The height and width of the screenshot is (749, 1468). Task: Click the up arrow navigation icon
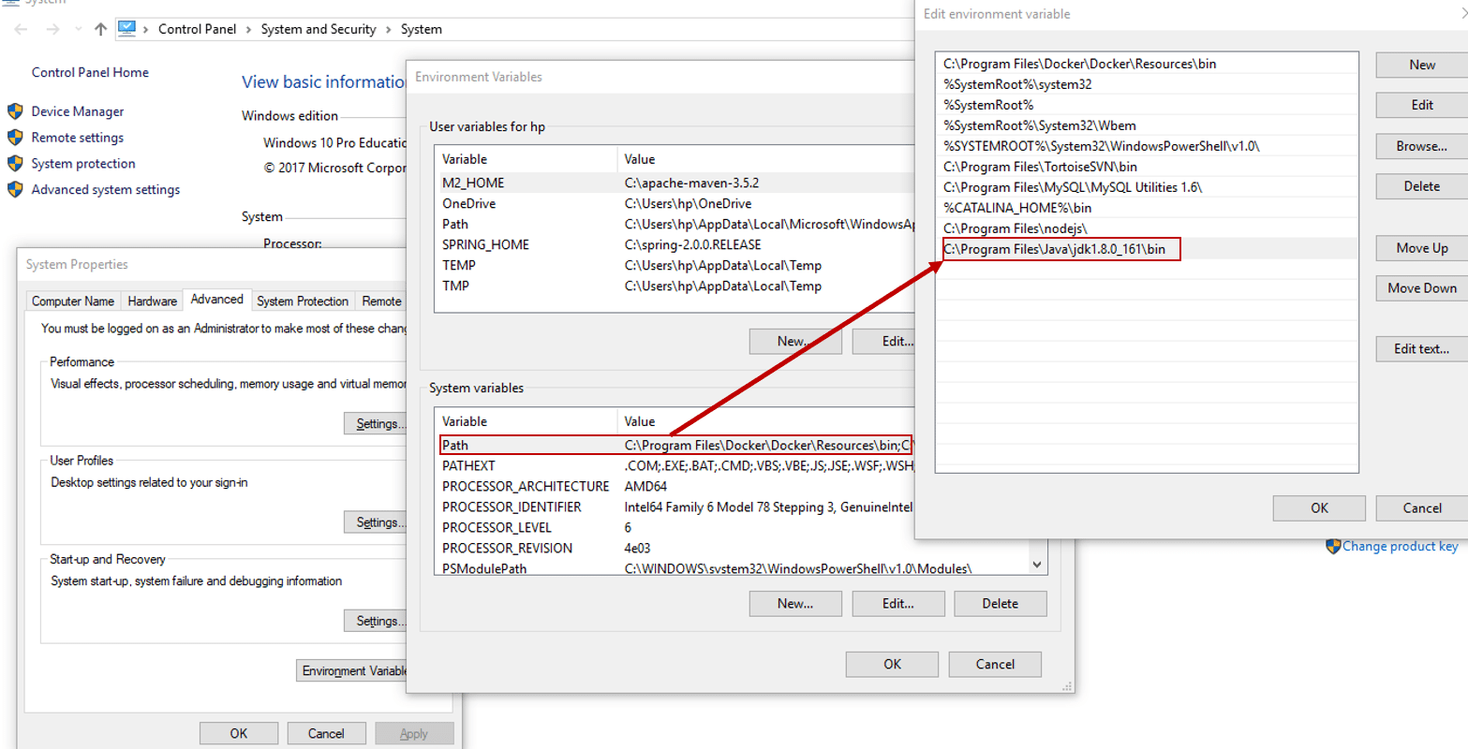click(100, 29)
